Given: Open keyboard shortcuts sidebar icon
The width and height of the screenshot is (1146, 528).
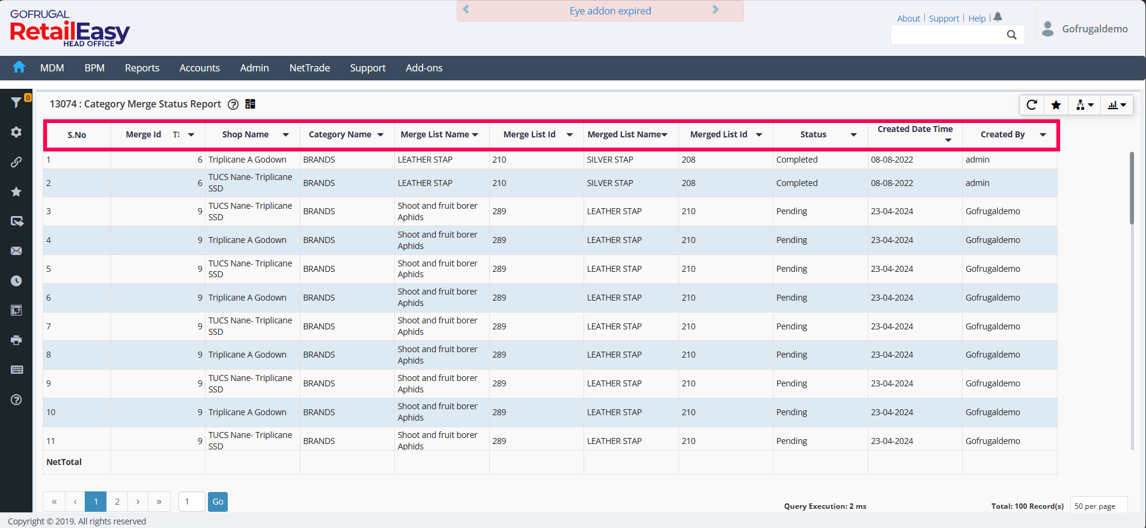Looking at the screenshot, I should coord(16,370).
